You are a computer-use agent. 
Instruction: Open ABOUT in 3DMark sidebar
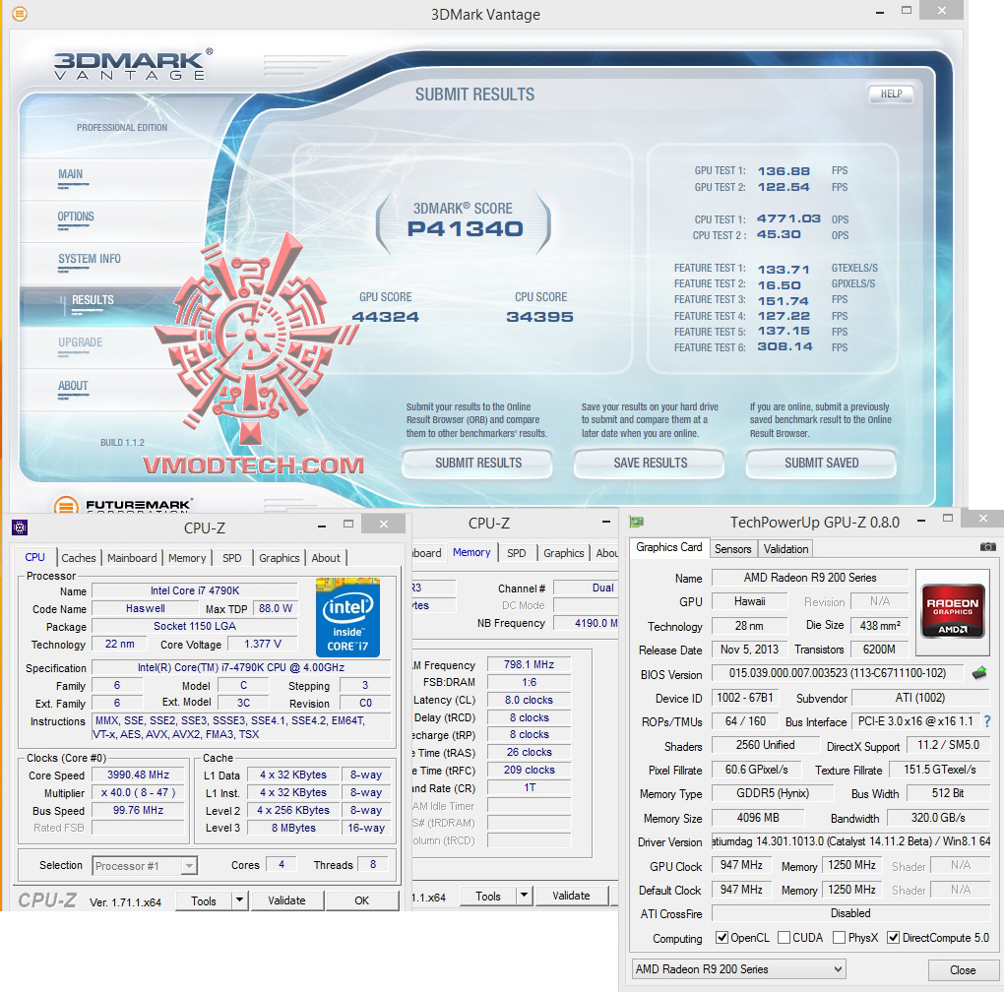pyautogui.click(x=73, y=386)
